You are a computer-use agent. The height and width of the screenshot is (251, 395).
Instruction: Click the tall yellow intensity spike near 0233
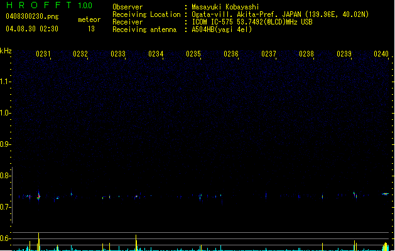[x=136, y=243]
